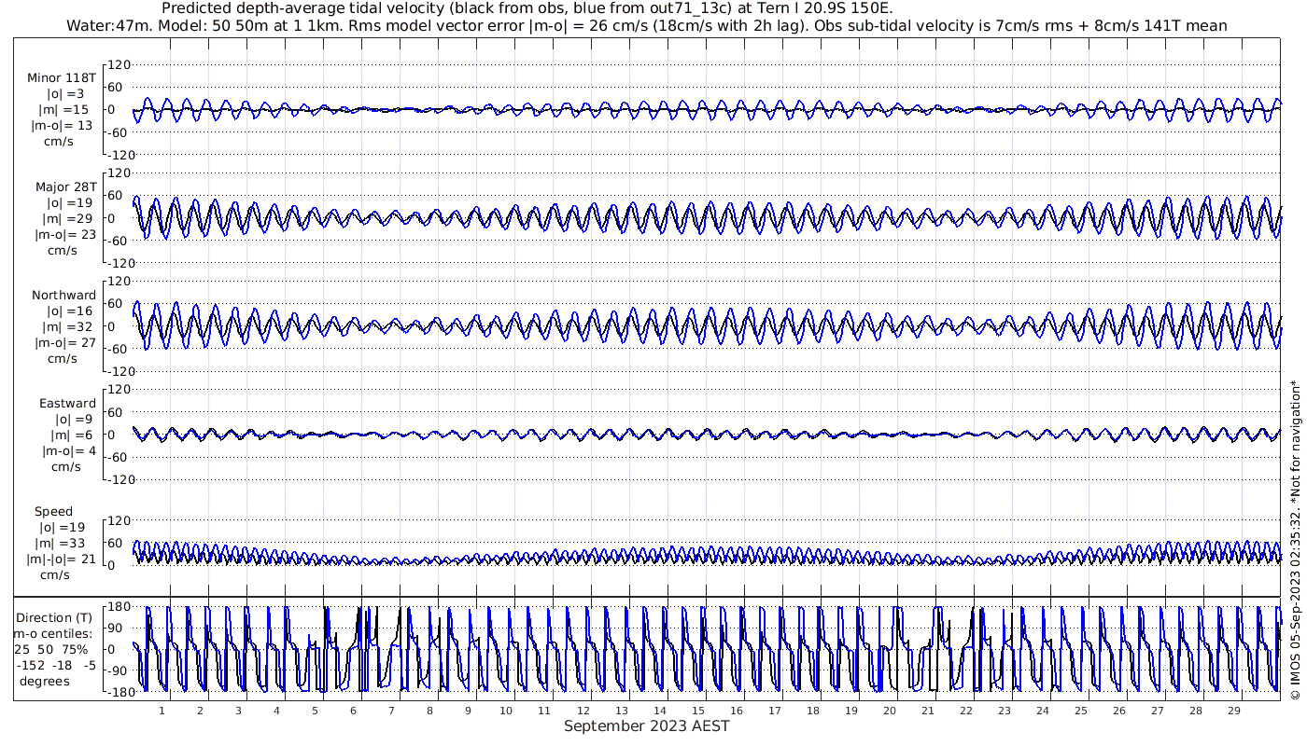Image resolution: width=1307 pixels, height=746 pixels.
Task: Click day '14' on the date axis
Action: pos(659,711)
